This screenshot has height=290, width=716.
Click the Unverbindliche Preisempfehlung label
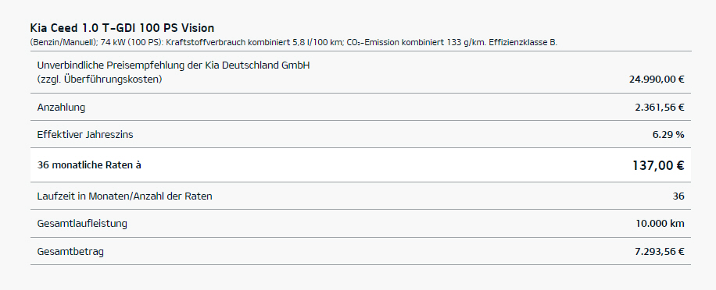coord(174,65)
